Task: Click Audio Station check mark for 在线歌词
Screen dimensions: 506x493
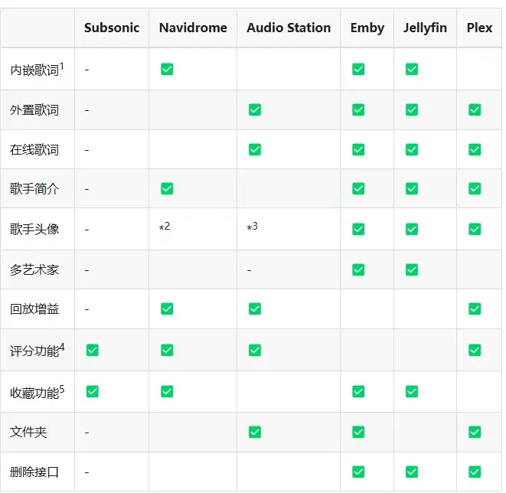Action: pos(255,150)
